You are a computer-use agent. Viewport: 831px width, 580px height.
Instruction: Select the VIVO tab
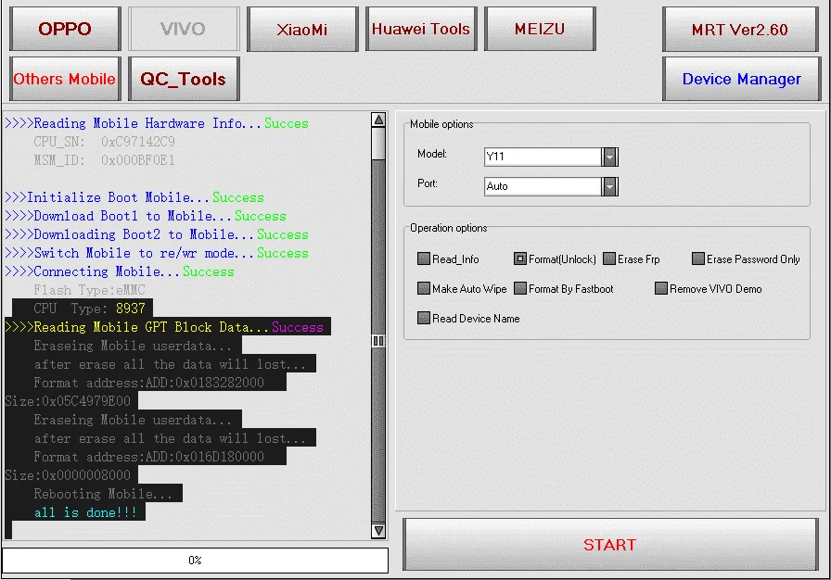click(184, 29)
